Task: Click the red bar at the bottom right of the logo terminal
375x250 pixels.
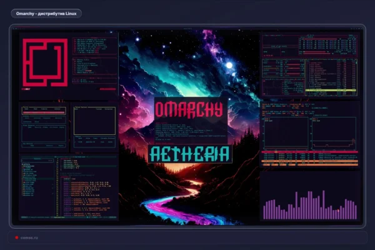Action: coord(107,89)
